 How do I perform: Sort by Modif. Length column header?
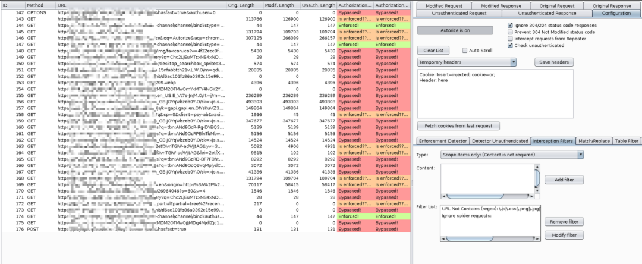point(282,5)
